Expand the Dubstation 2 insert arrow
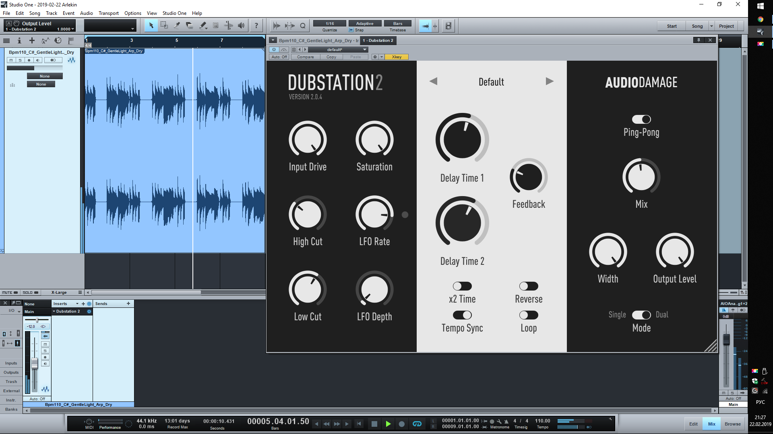The width and height of the screenshot is (773, 434). pos(54,311)
